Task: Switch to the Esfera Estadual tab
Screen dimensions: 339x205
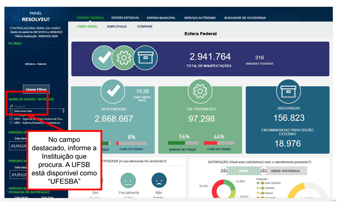Action: (x=125, y=18)
